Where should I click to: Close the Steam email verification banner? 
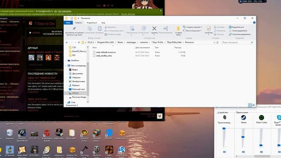[x=161, y=11]
